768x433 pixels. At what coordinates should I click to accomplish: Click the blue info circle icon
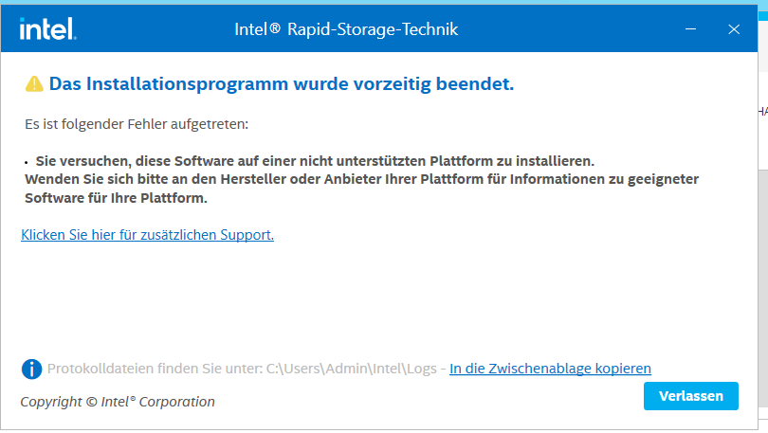(x=31, y=369)
